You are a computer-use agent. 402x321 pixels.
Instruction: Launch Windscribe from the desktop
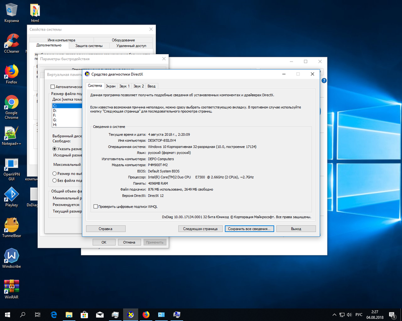11,258
